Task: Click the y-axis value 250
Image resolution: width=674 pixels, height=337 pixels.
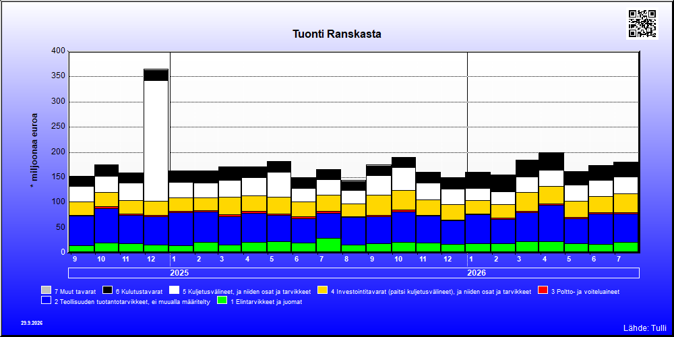Action: pos(59,127)
